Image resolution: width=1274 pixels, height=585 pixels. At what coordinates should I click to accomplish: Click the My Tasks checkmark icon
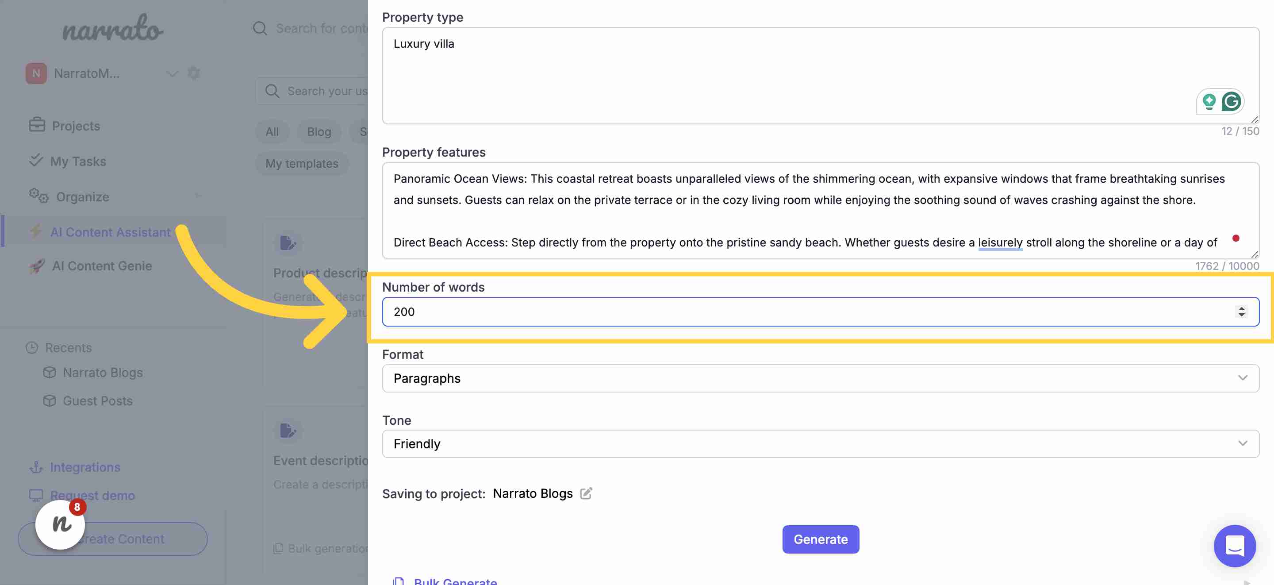pos(35,160)
